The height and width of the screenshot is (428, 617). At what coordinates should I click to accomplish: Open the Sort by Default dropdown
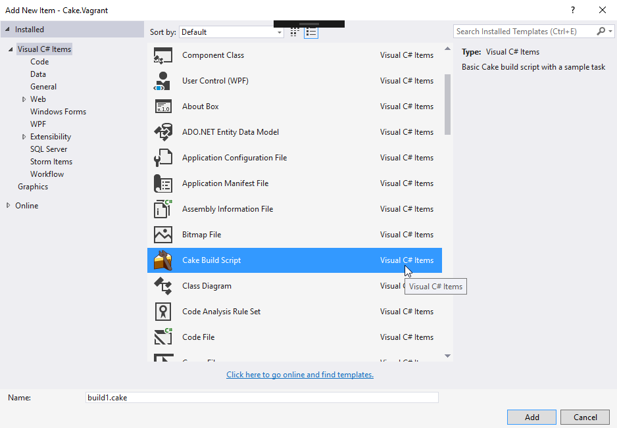point(232,32)
